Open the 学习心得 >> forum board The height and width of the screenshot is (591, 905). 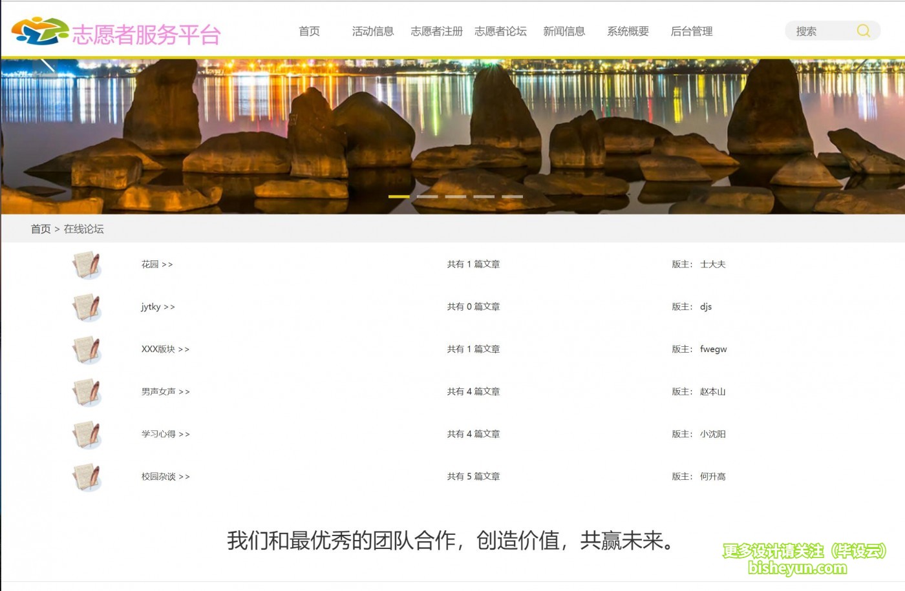tap(165, 434)
